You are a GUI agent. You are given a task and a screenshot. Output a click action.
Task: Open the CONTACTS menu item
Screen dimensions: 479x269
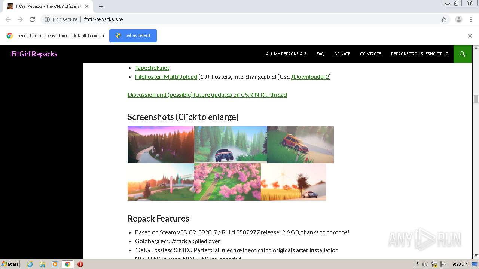(370, 54)
